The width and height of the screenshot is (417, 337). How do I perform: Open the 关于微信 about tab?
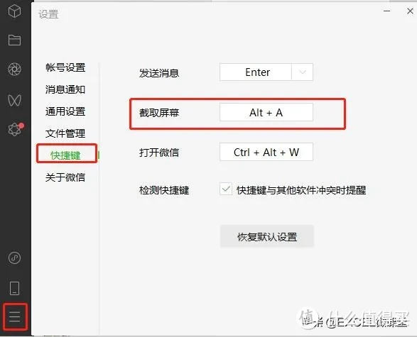pyautogui.click(x=65, y=177)
